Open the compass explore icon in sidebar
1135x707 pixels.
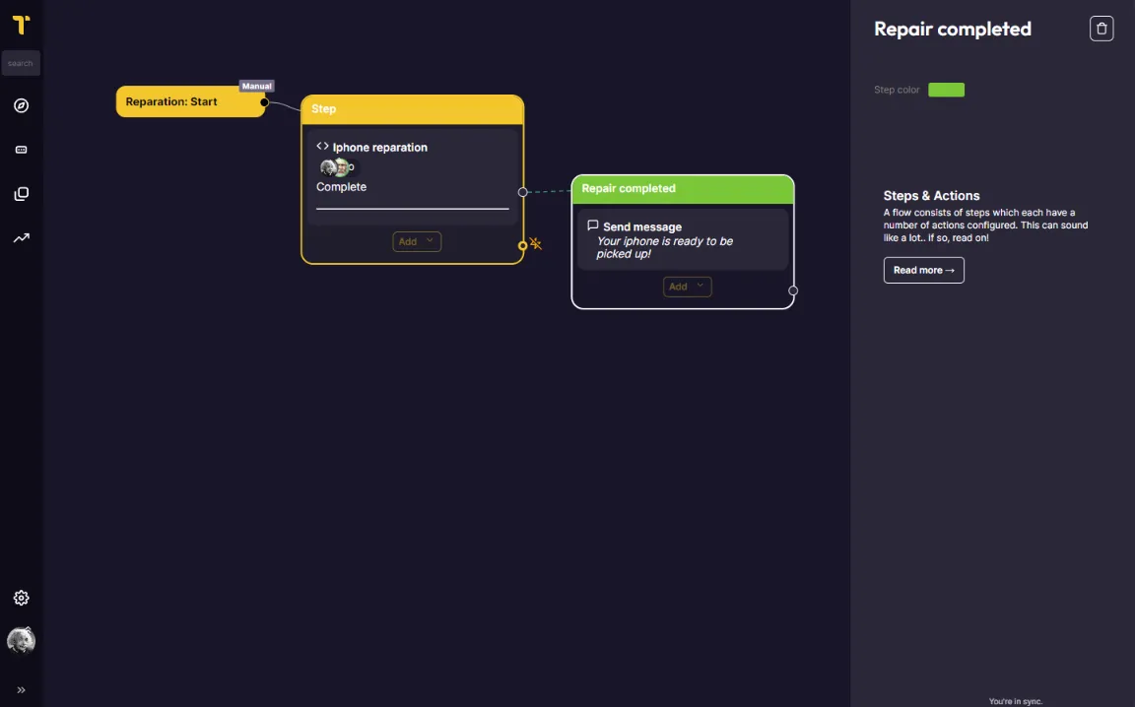click(21, 105)
